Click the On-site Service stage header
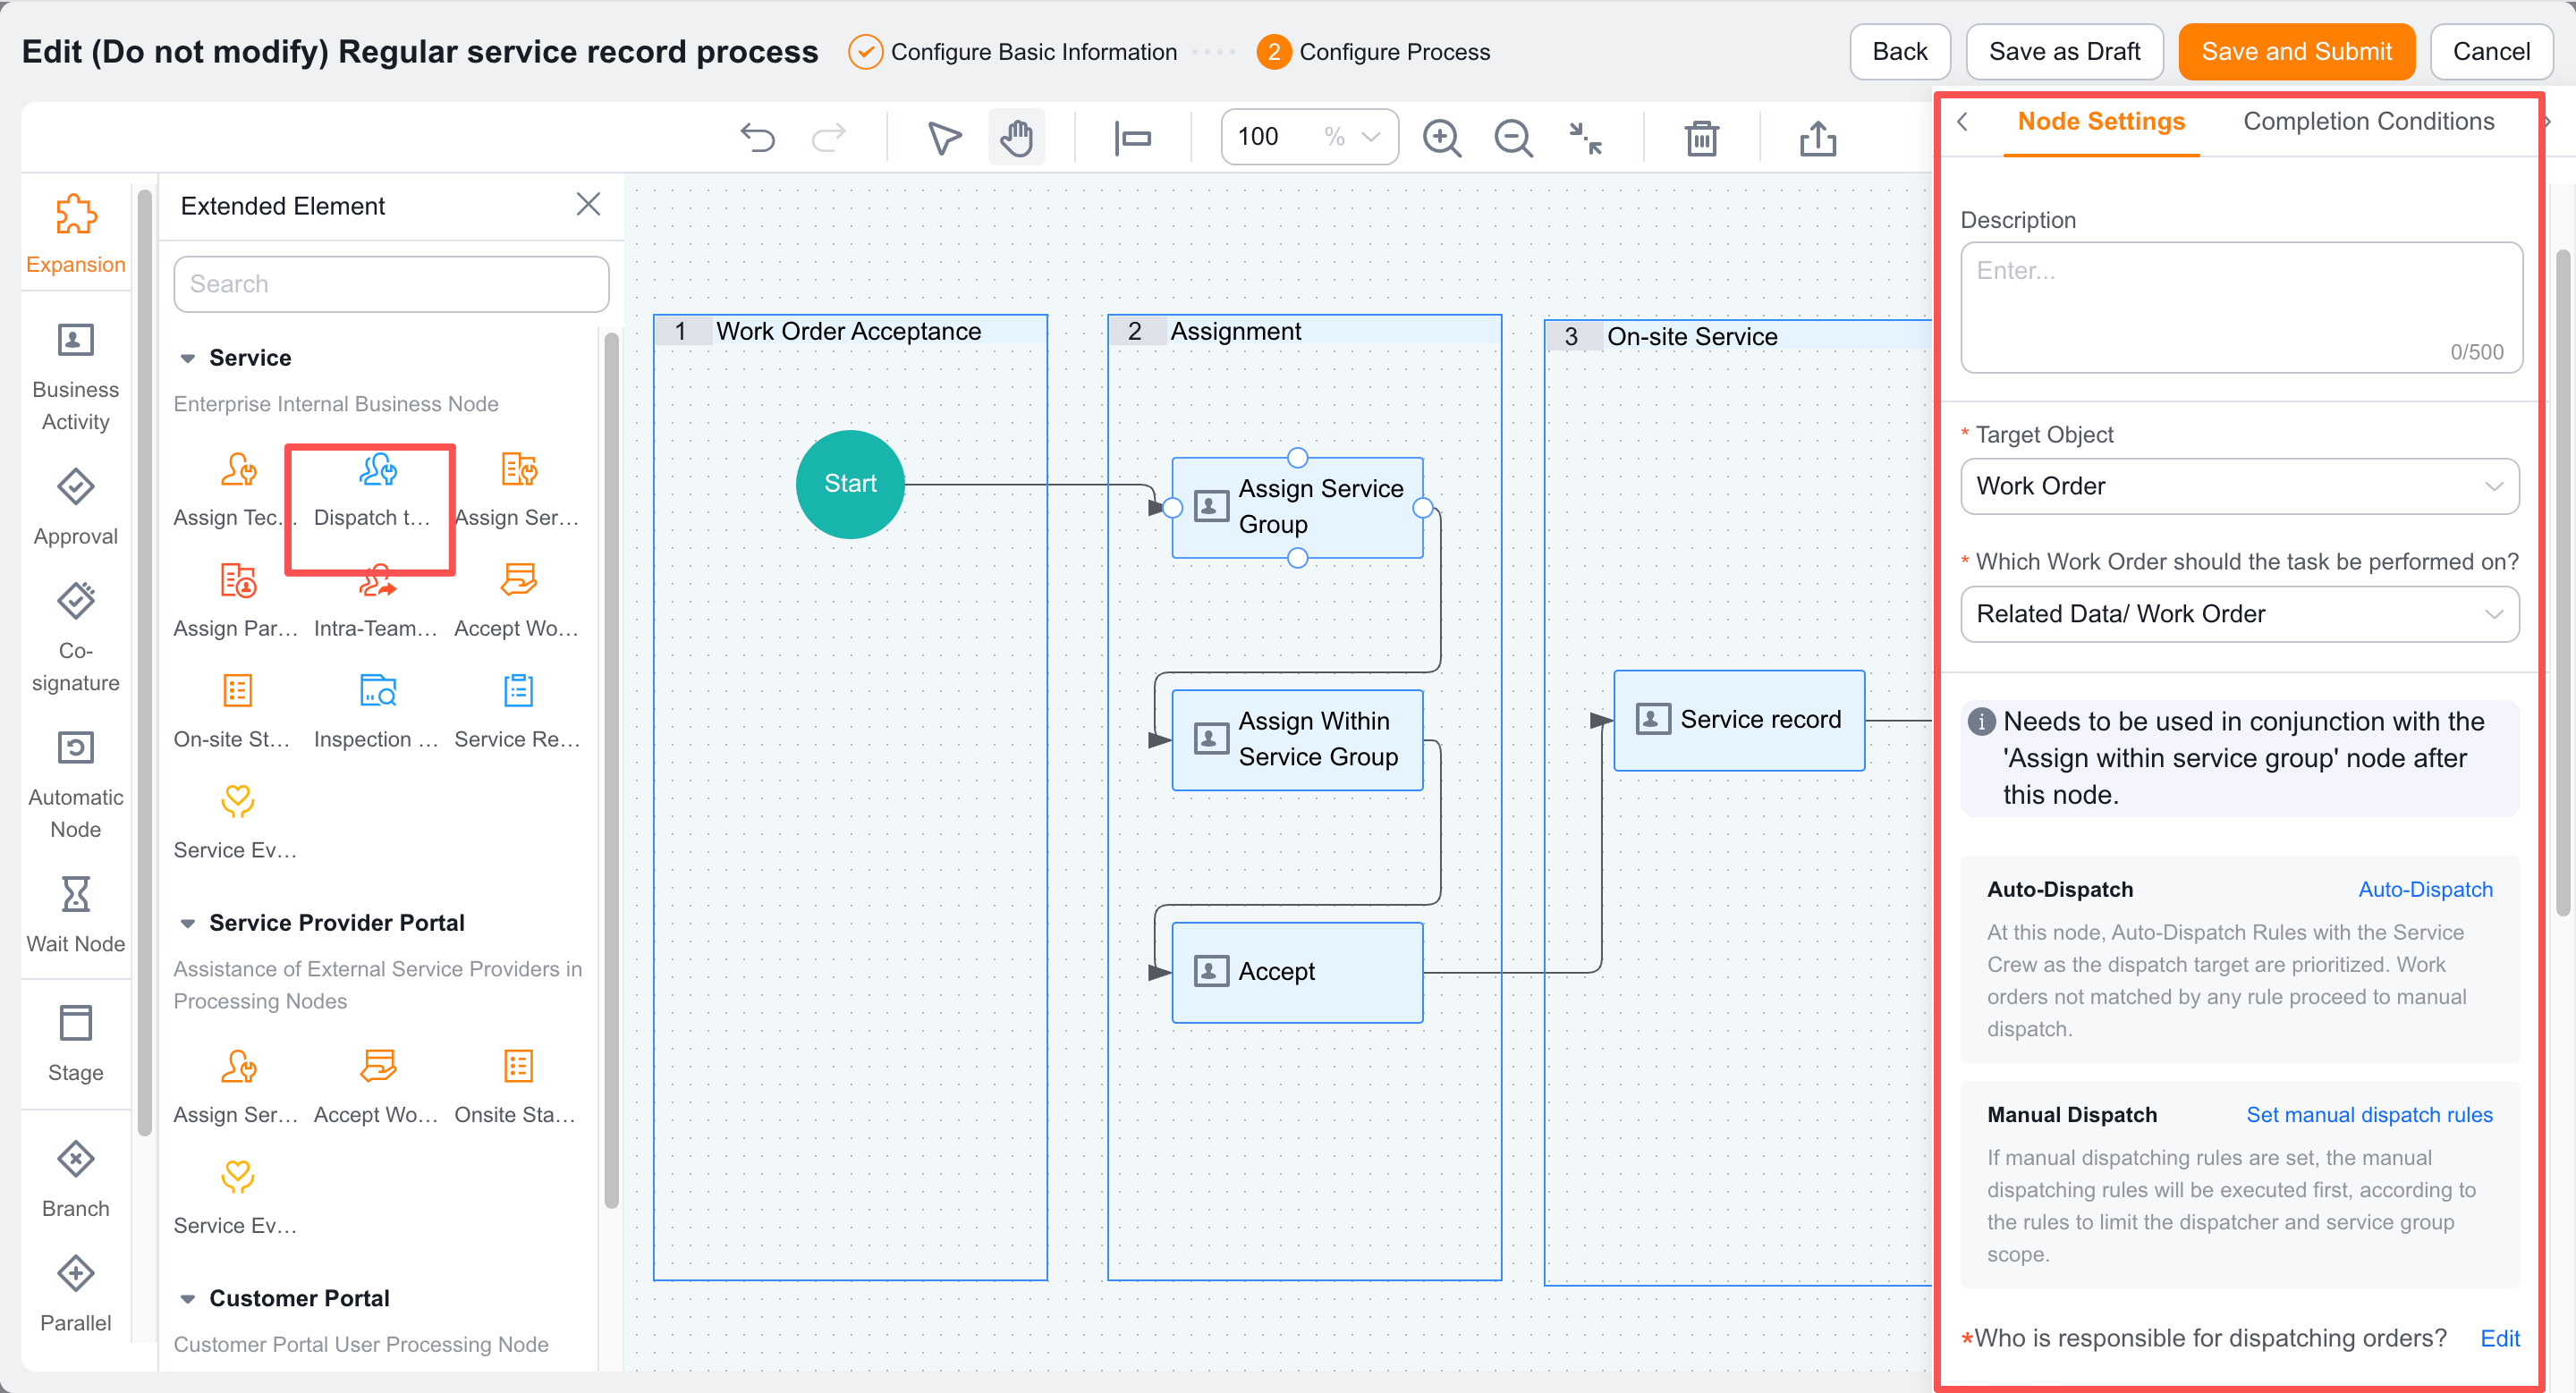This screenshot has width=2576, height=1393. pyautogui.click(x=1738, y=337)
